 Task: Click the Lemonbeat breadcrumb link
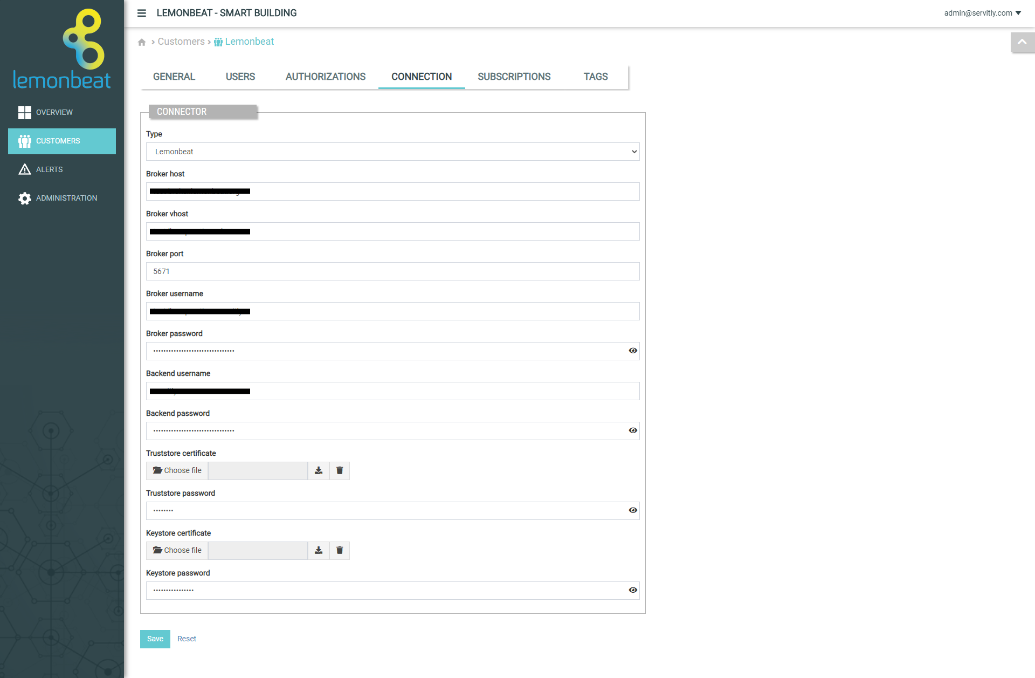(244, 42)
